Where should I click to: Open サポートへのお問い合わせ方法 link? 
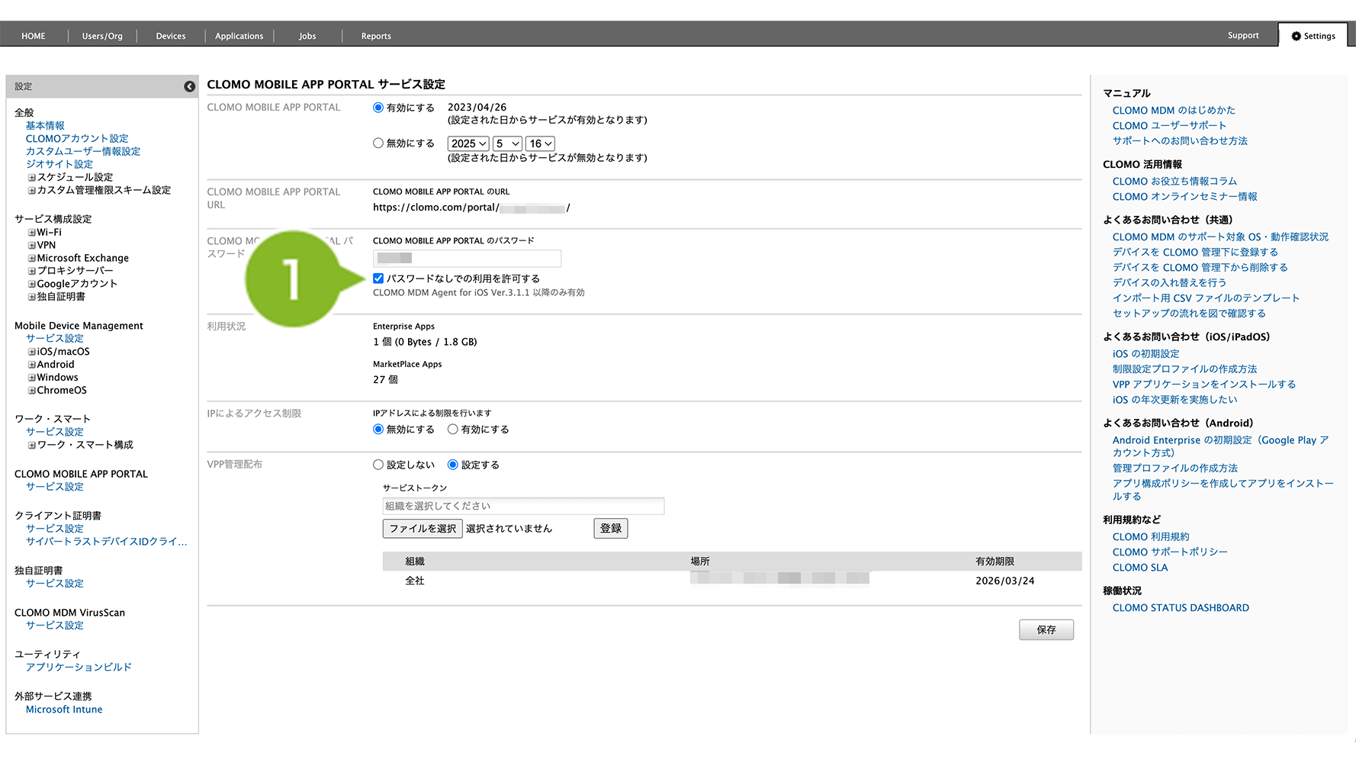pos(1180,141)
